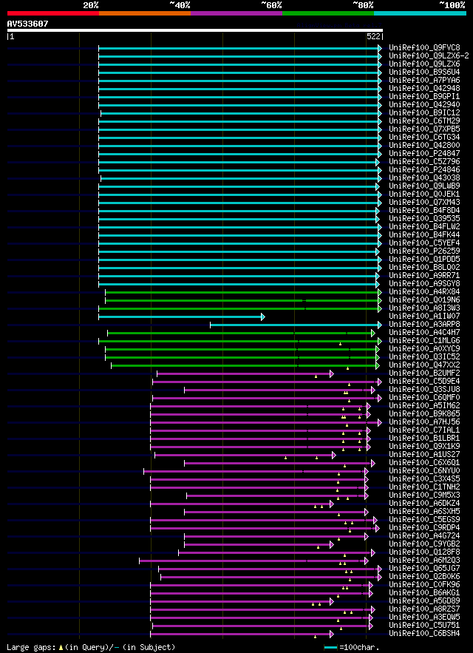Click the cyan alignment bar for UniRef100_Q1PDD5
The image size is (473, 653).
(240, 260)
